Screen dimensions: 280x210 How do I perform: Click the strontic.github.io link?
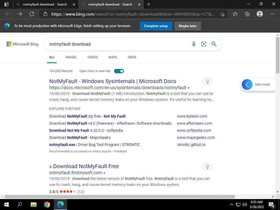coord(191,145)
